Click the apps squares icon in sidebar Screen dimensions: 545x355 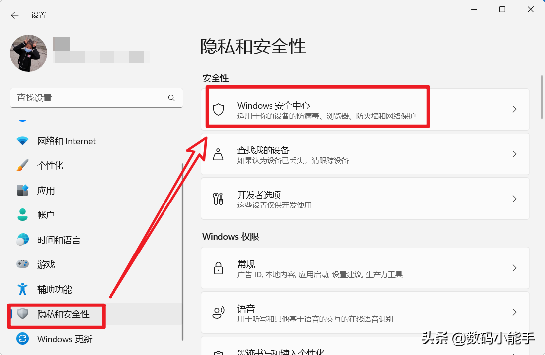(23, 190)
